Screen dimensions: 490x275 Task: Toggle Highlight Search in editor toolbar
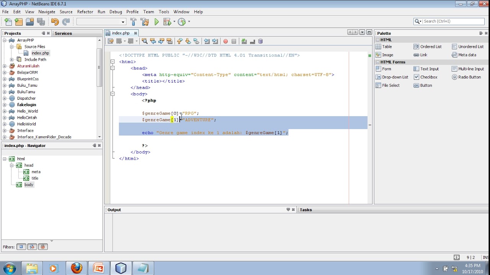pyautogui.click(x=170, y=41)
